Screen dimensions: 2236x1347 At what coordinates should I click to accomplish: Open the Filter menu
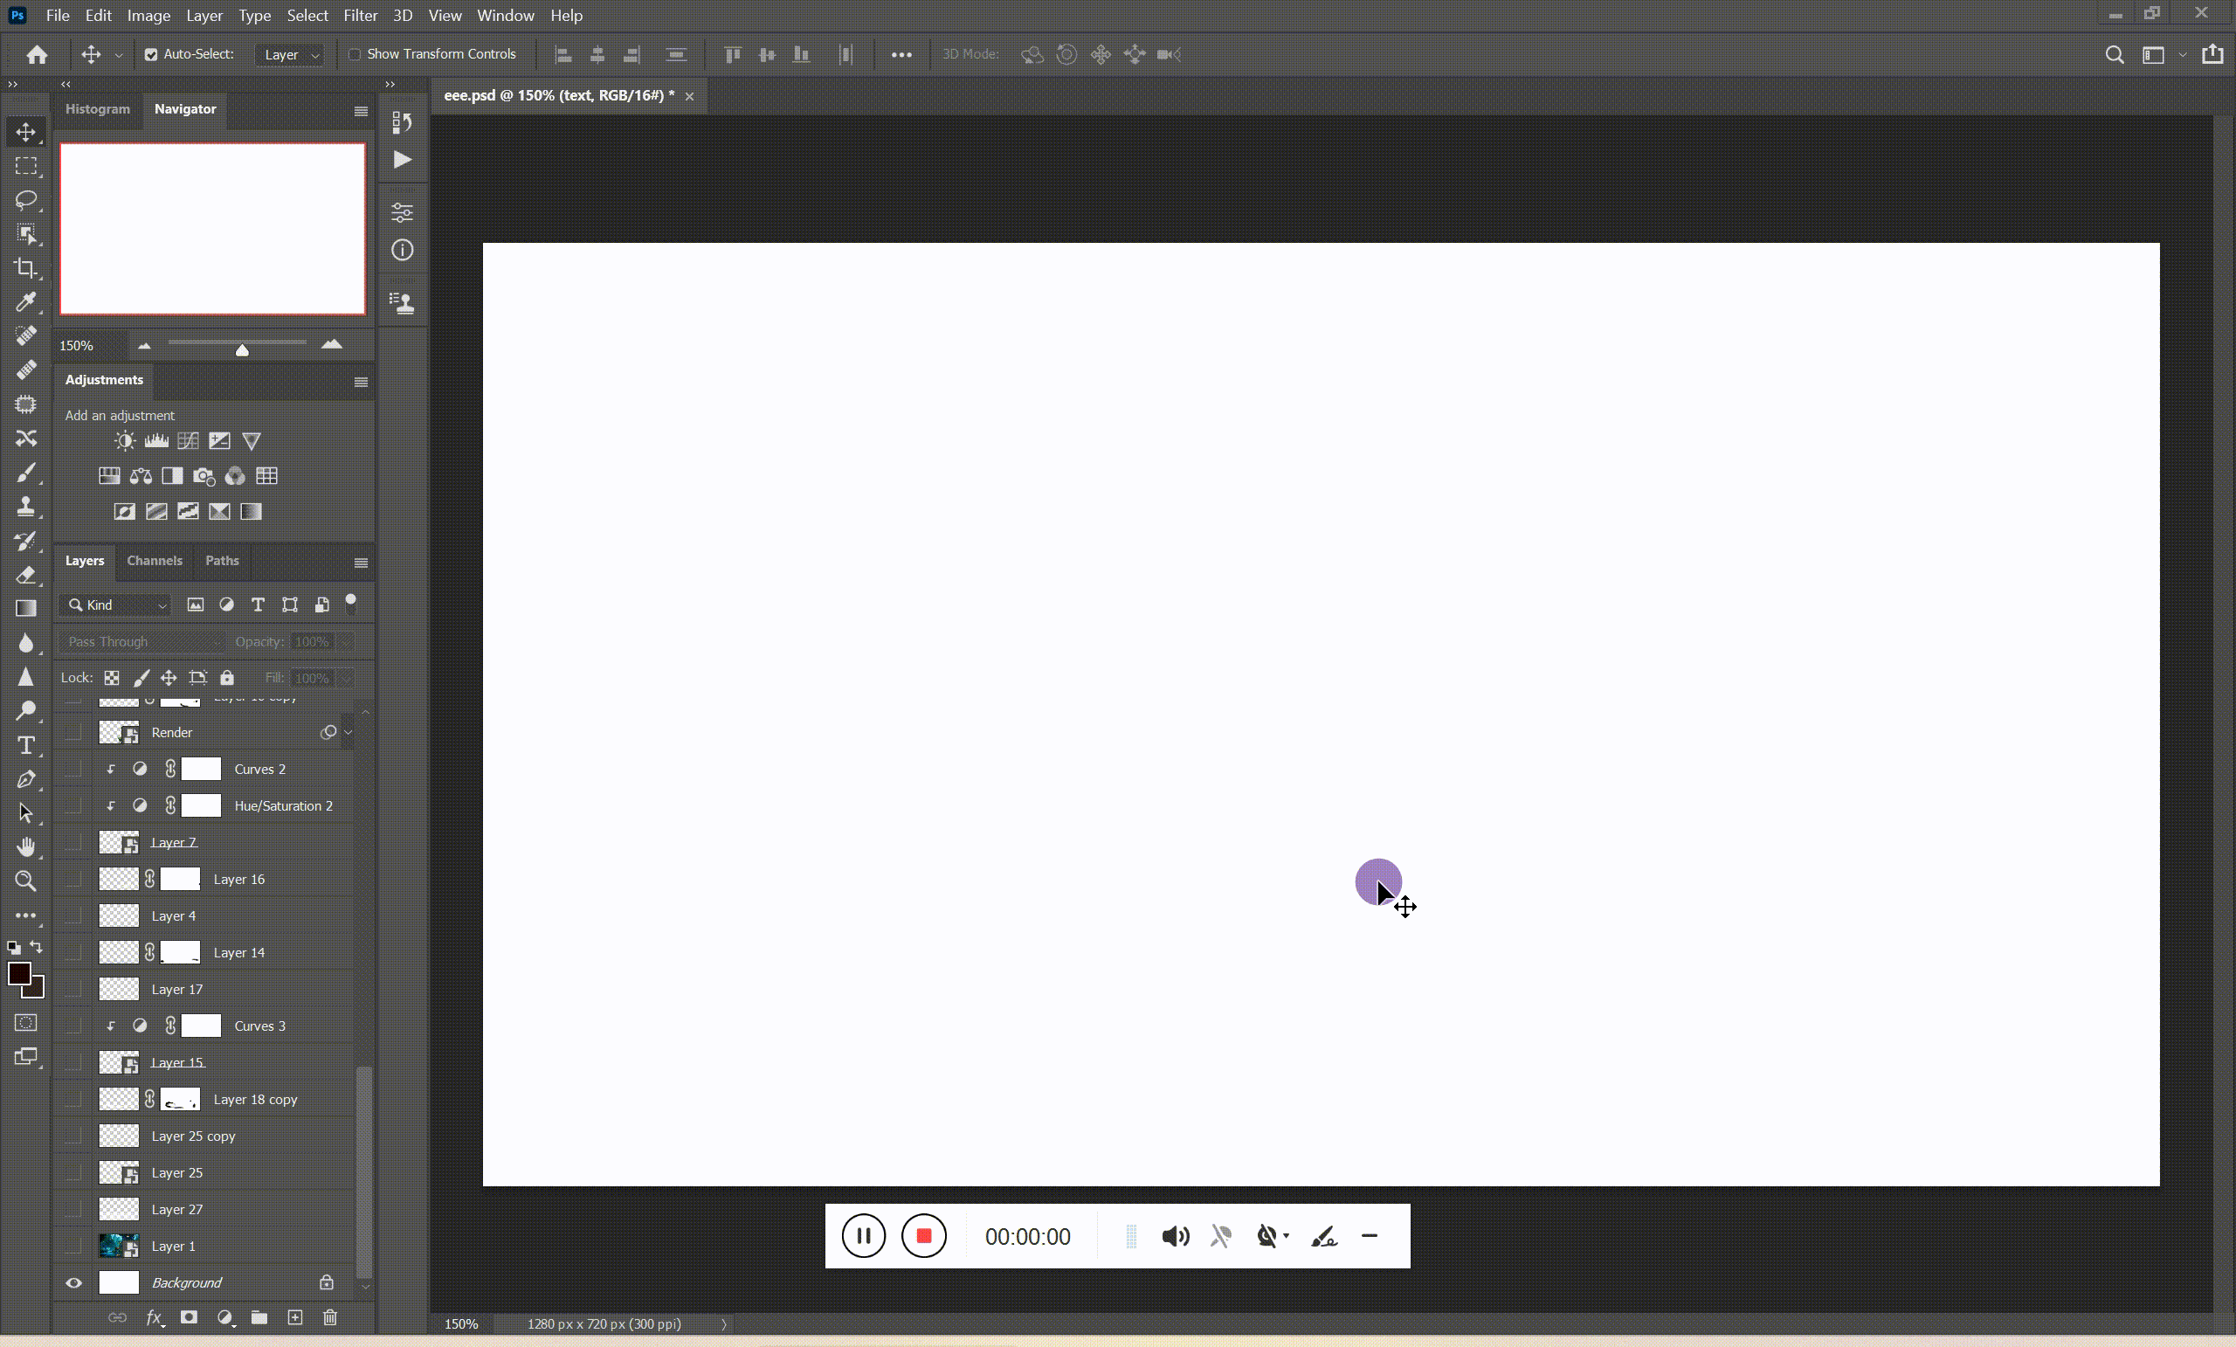pos(359,16)
